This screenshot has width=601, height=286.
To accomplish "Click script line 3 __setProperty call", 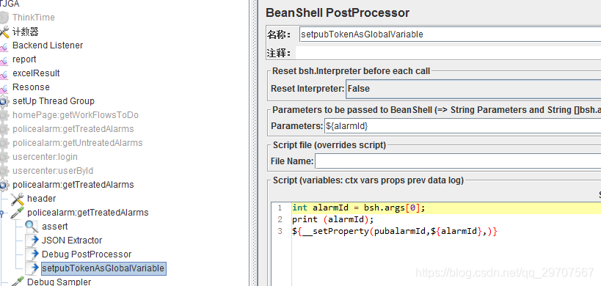I will coord(395,231).
